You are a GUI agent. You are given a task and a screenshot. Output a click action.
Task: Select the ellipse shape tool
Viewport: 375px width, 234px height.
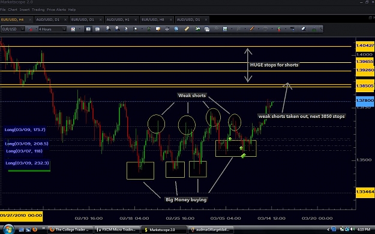[265, 29]
